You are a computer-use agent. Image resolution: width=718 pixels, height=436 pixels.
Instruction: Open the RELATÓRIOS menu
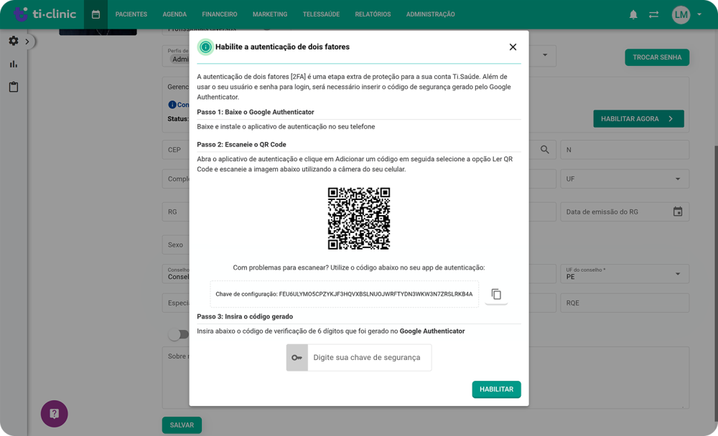coord(373,14)
